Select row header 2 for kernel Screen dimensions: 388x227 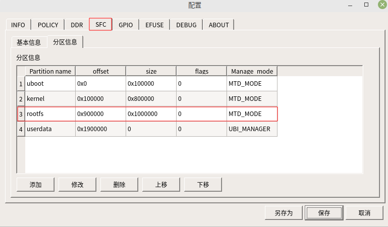click(x=21, y=99)
